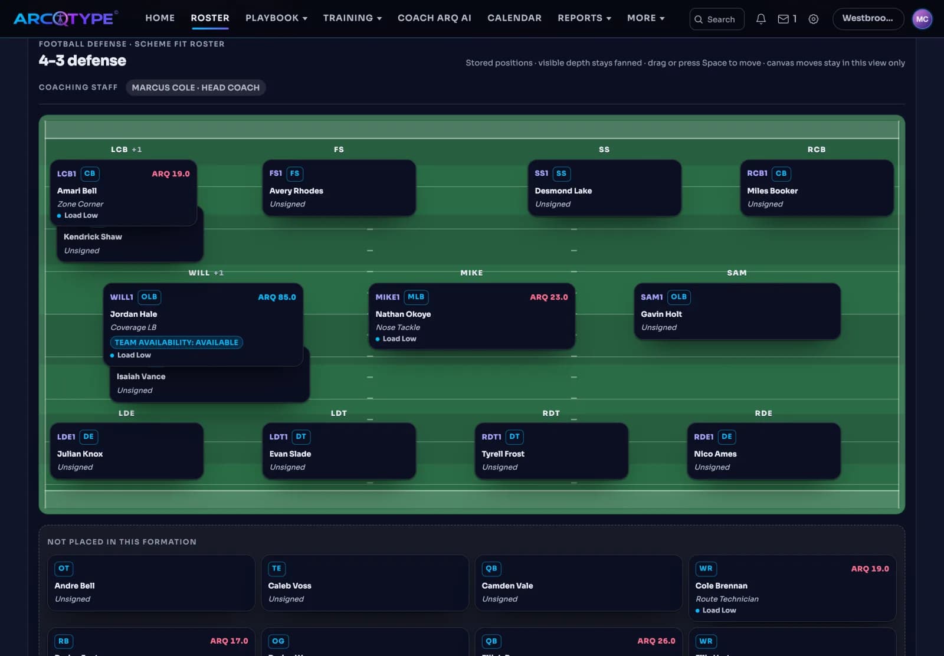Select the unplaced Andre Bell card
944x656 pixels.
(151, 583)
